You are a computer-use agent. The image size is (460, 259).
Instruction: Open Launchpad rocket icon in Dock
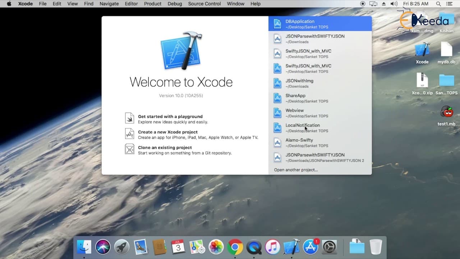click(x=122, y=247)
